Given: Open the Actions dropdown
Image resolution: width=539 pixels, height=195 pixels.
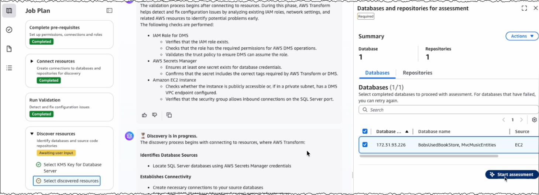Looking at the screenshot, I should pos(522,36).
